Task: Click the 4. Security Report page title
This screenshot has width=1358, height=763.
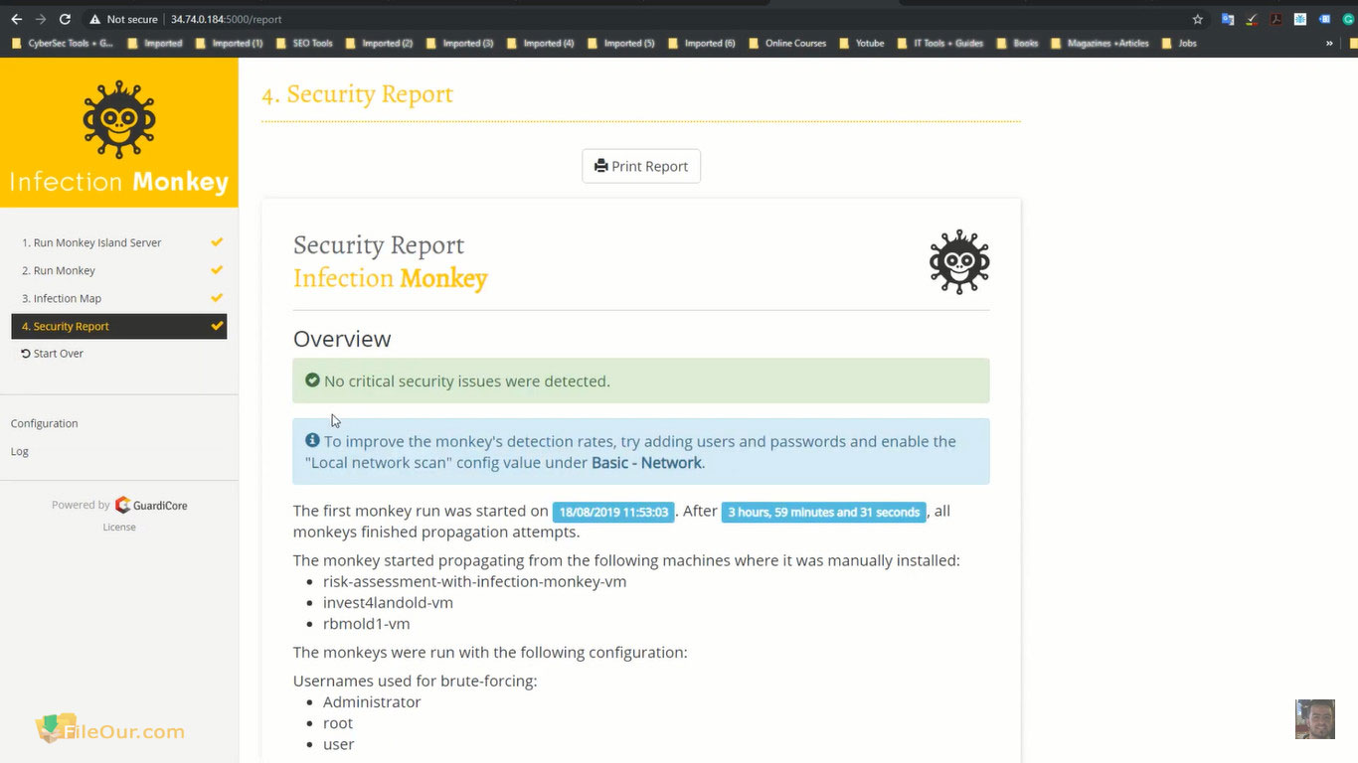Action: pos(357,94)
